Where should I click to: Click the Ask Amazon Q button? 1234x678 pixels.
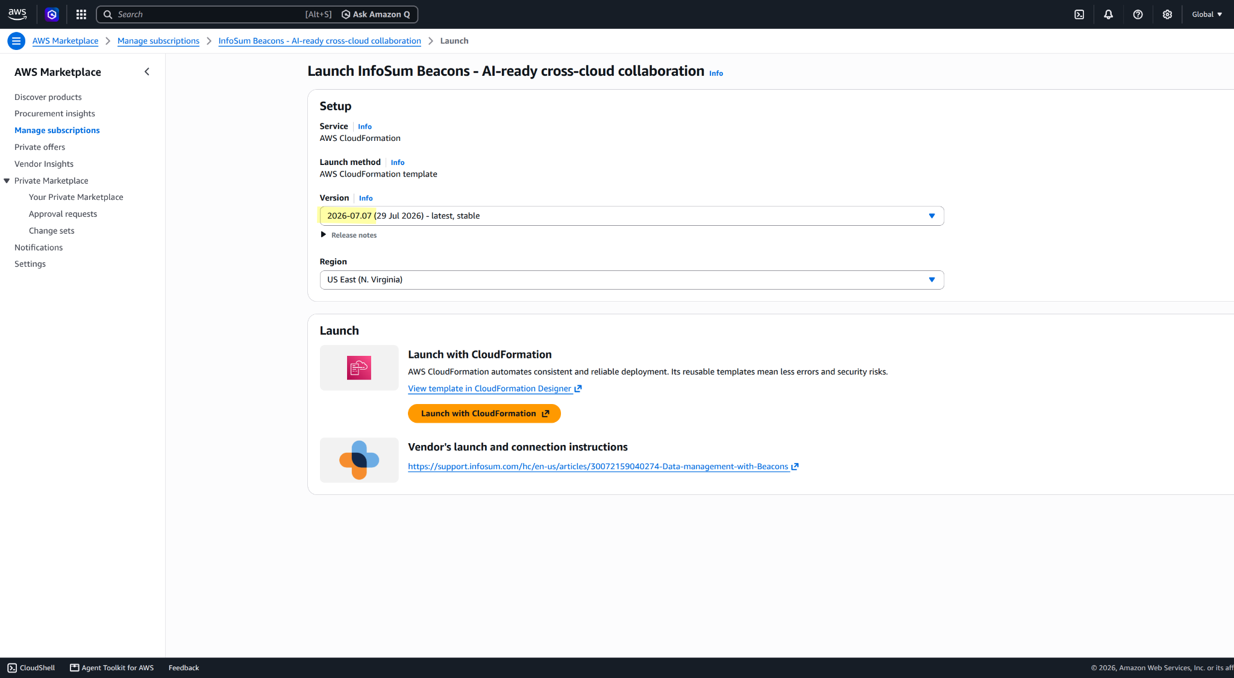click(376, 14)
